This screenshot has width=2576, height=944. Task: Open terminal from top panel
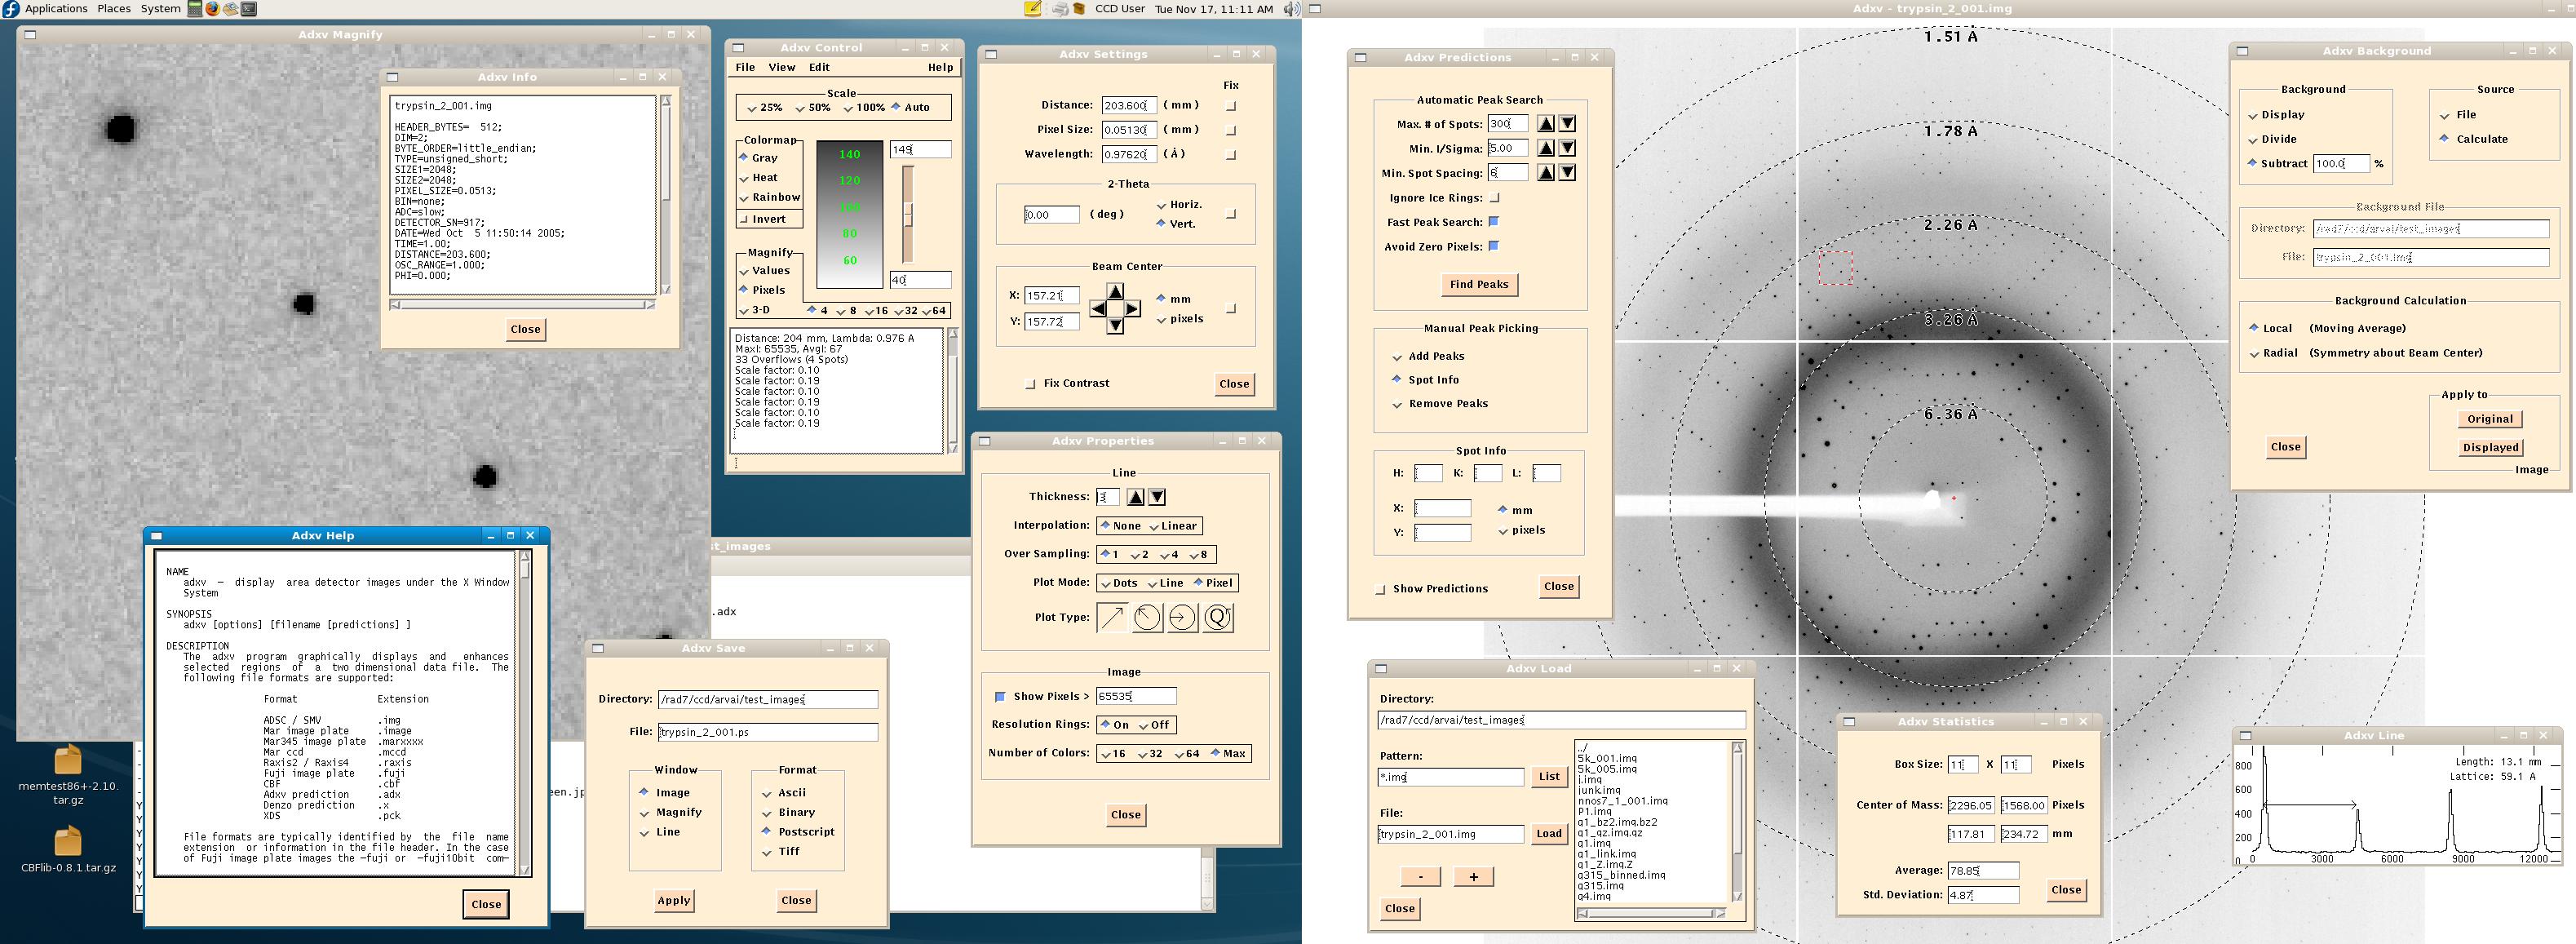tap(249, 9)
